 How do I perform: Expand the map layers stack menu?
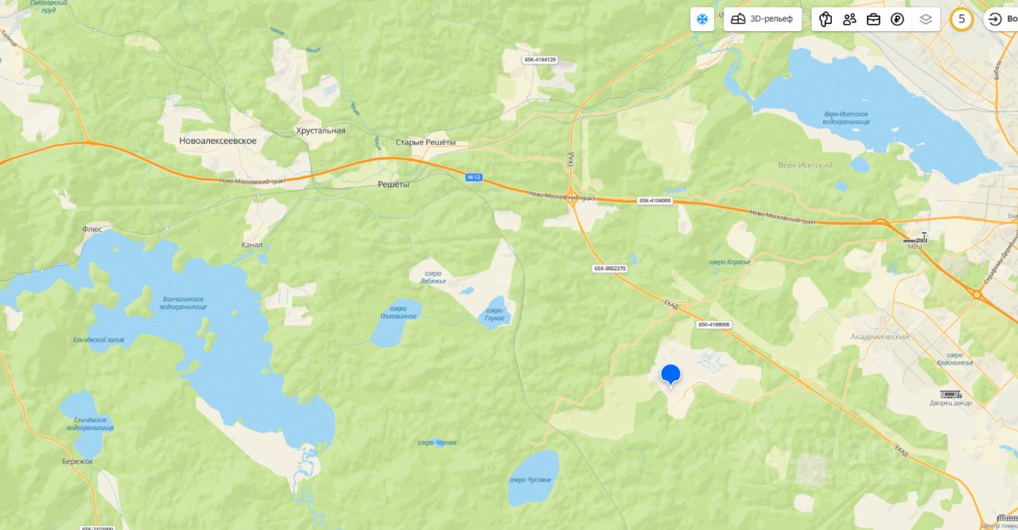pyautogui.click(x=926, y=19)
